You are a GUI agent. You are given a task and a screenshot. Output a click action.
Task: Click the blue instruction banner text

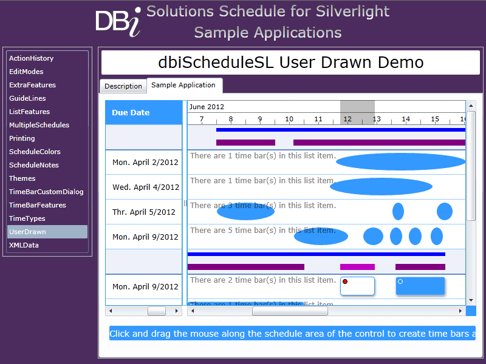pos(292,333)
